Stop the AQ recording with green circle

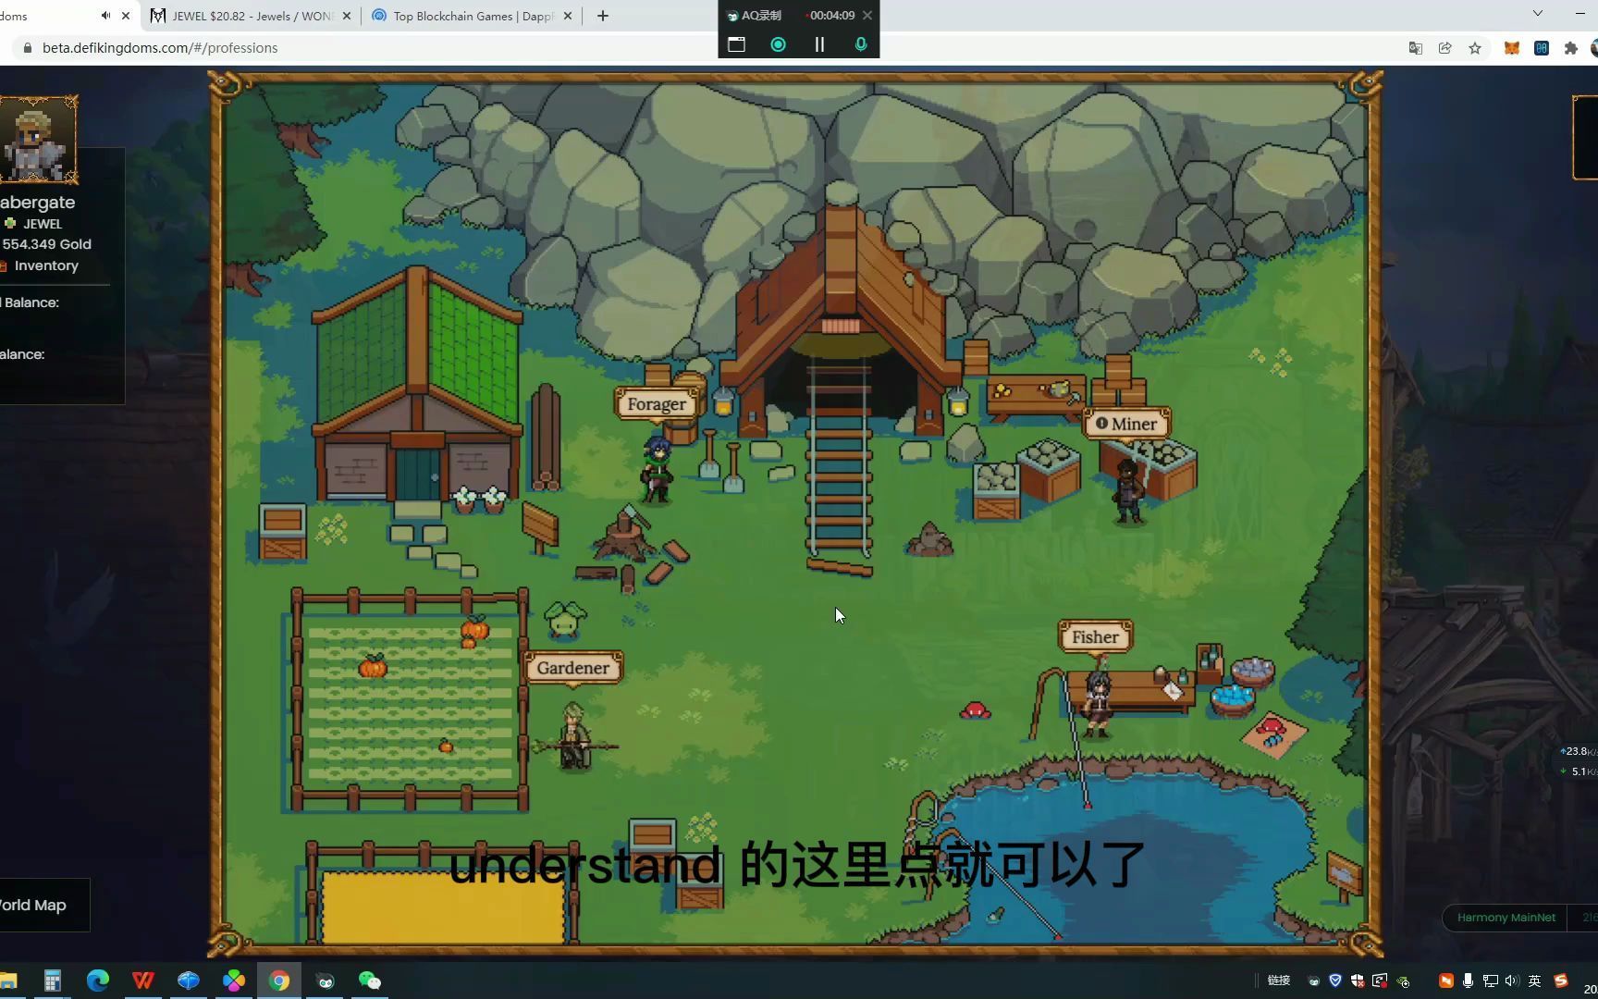point(779,44)
